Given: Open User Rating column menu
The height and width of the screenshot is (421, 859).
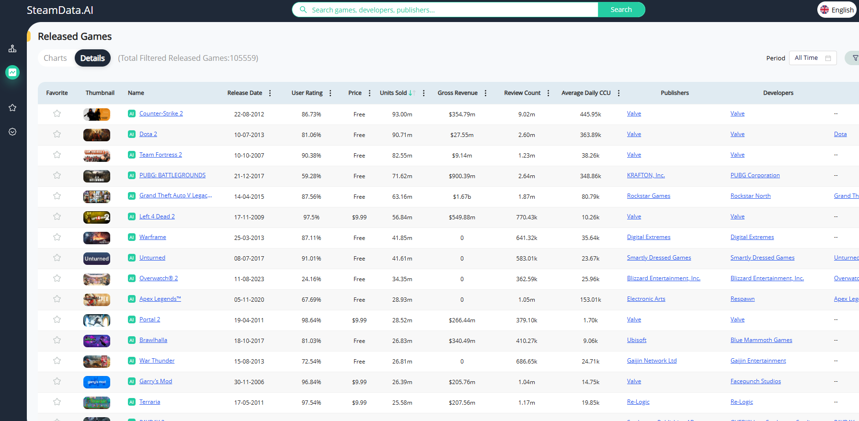Looking at the screenshot, I should [330, 93].
